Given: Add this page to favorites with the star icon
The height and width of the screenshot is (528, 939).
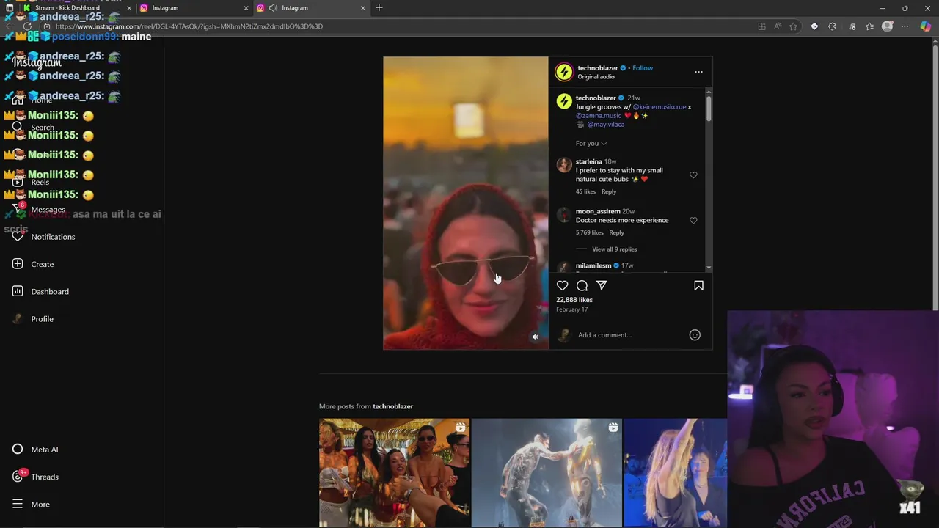Looking at the screenshot, I should [x=793, y=26].
